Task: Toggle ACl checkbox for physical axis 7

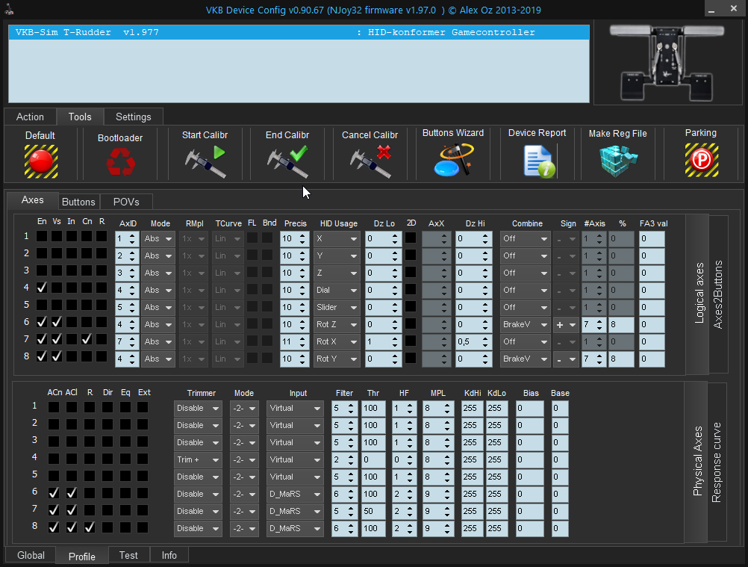Action: click(72, 509)
